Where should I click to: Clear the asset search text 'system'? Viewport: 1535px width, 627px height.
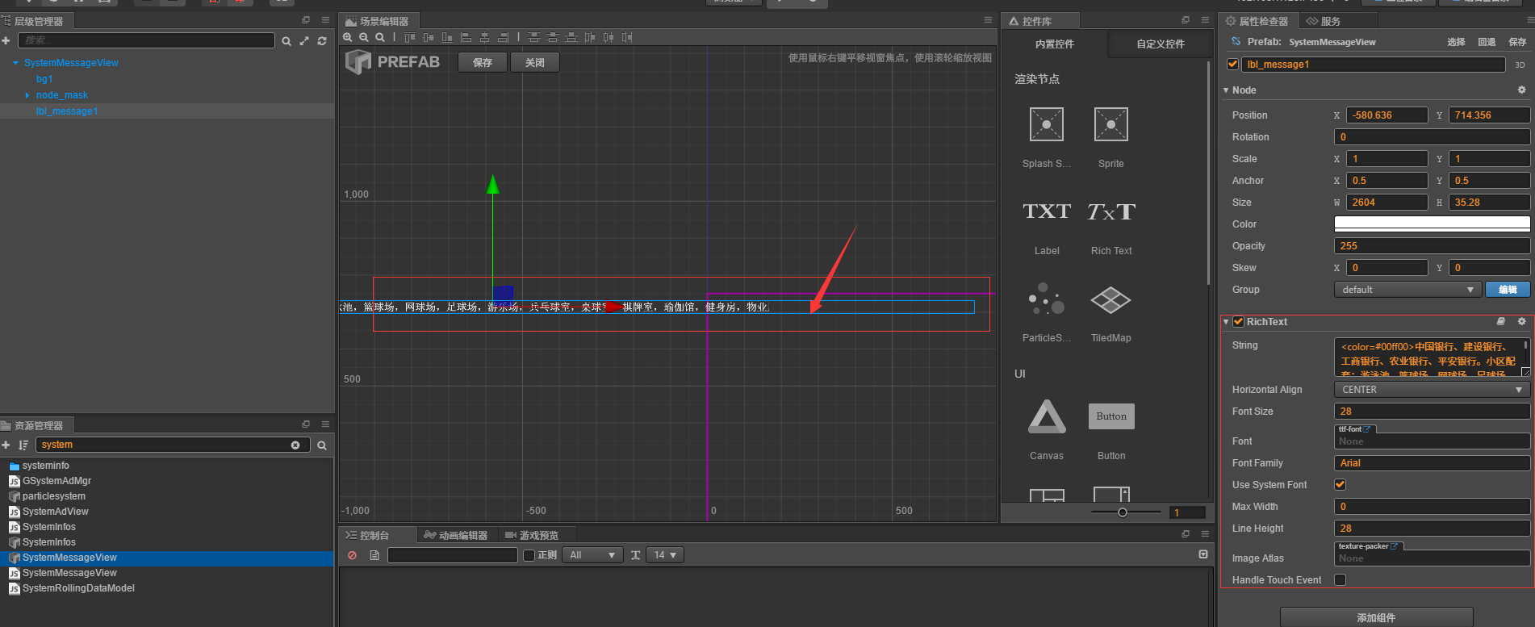tap(295, 445)
